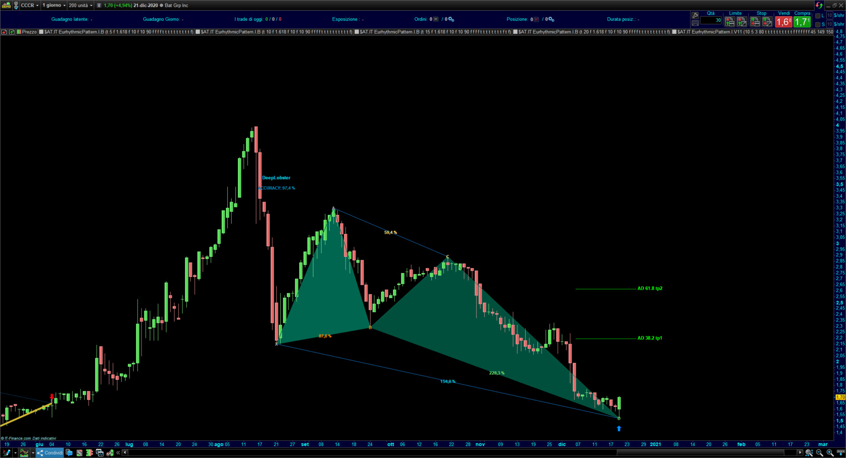Click the horizontal scrollbar thumb

[x=701, y=453]
